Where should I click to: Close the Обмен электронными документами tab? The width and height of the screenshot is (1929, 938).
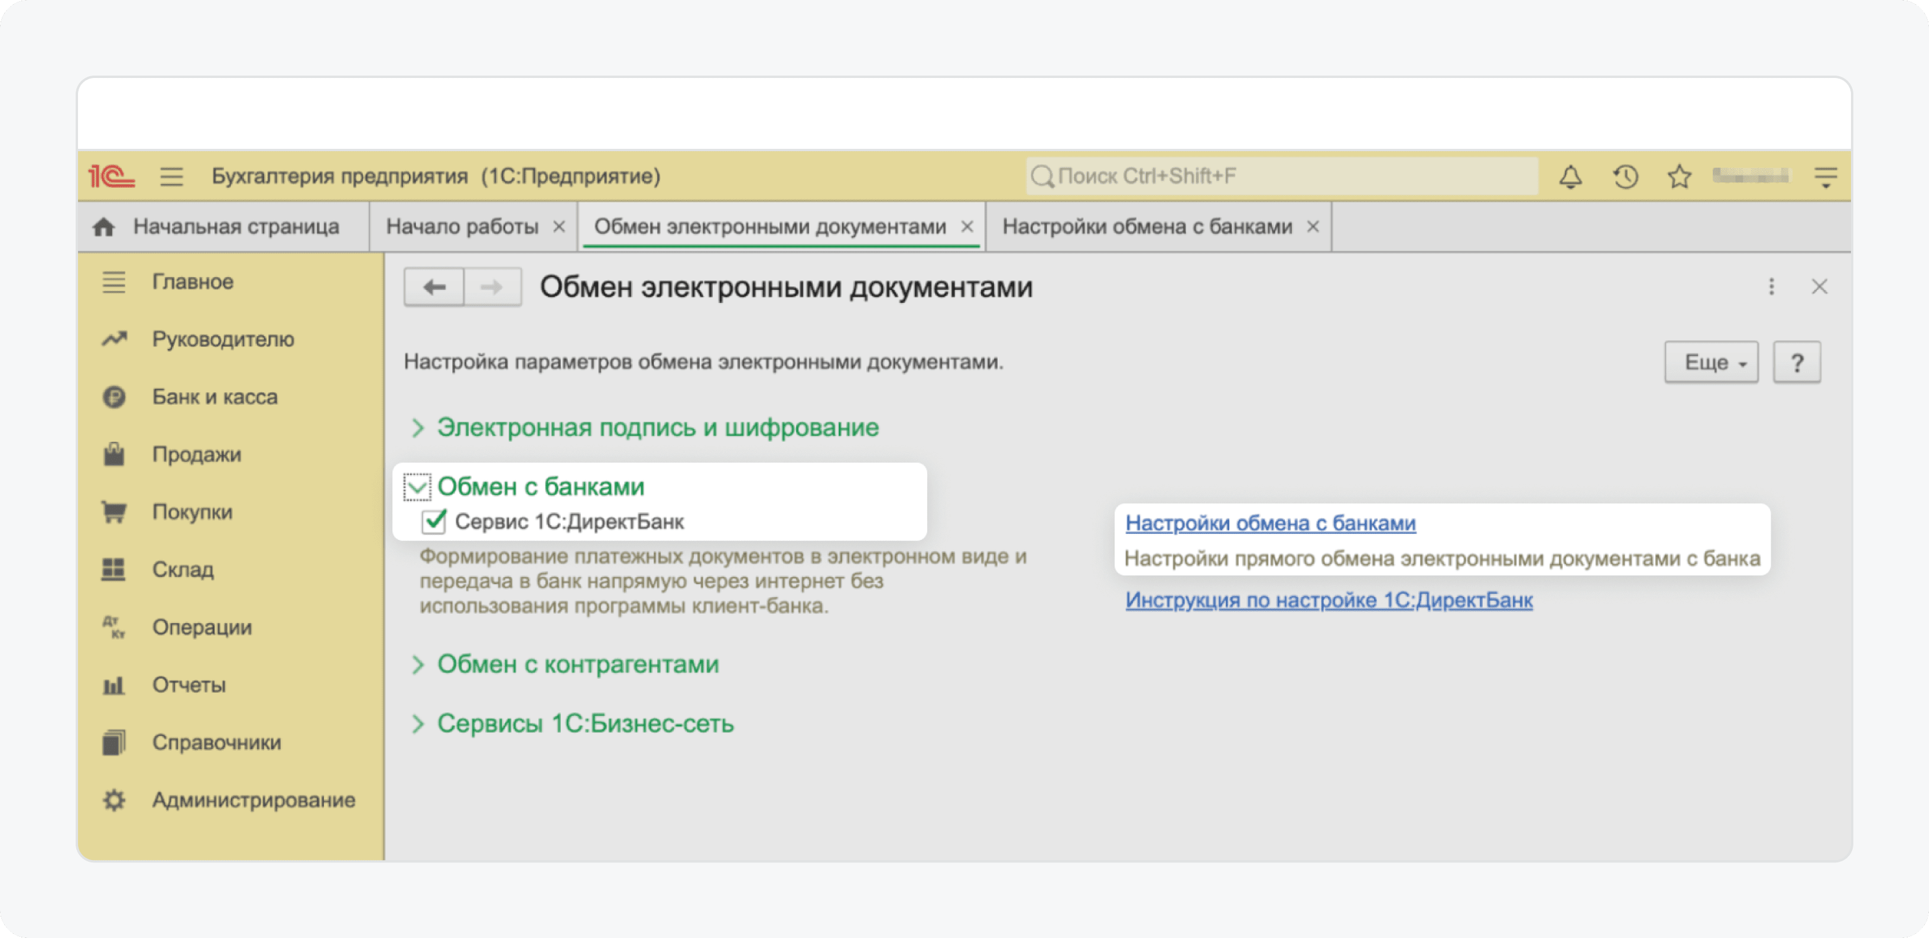point(967,227)
